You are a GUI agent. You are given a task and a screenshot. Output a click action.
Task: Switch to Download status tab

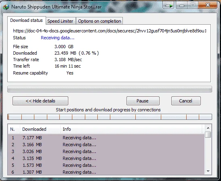[x=27, y=21]
